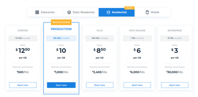198x97 pixels.
Task: Select the Residential tab
Action: [116, 12]
